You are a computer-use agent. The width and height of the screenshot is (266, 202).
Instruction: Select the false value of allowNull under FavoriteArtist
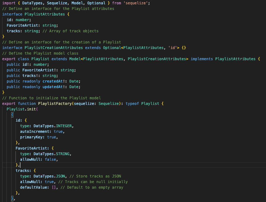pyautogui.click(x=51, y=159)
